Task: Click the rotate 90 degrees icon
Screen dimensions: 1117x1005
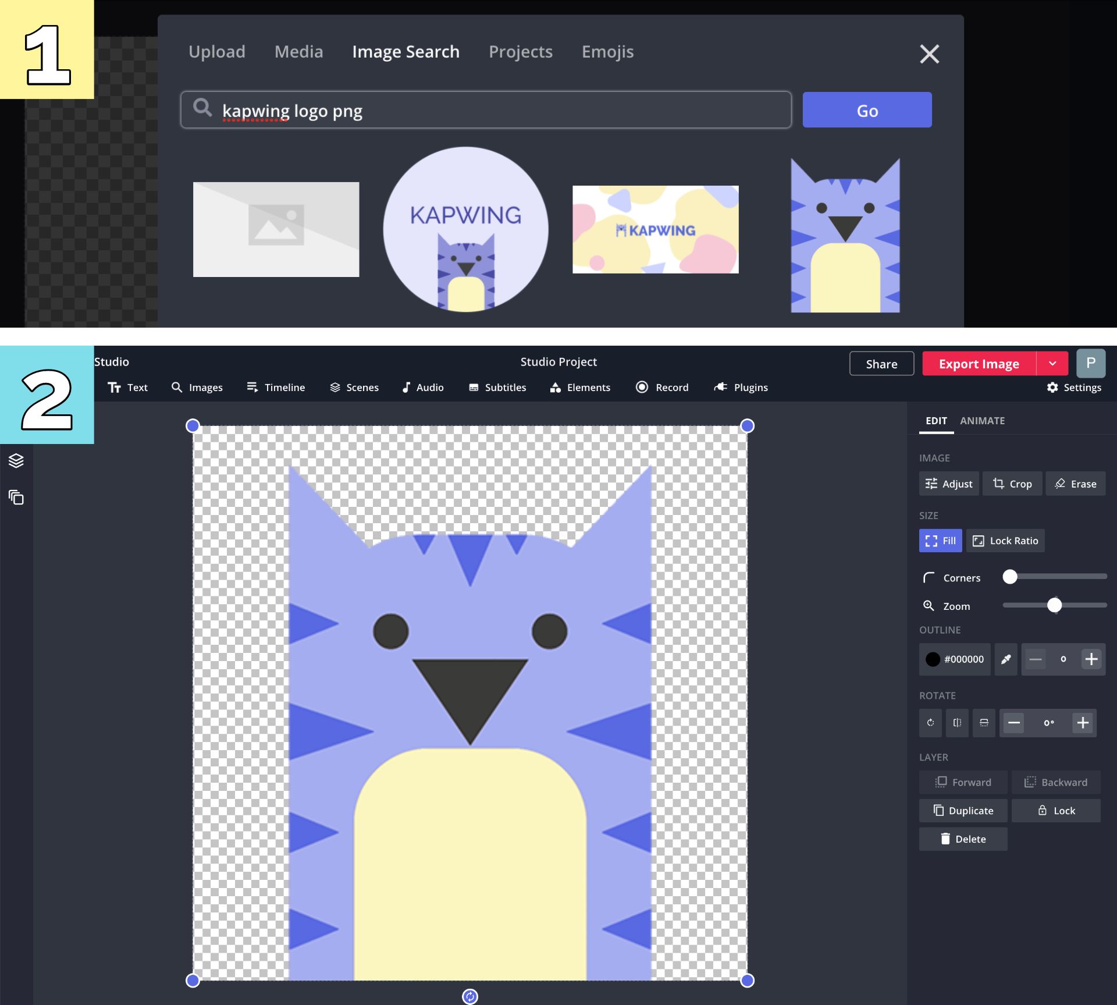Action: (x=930, y=723)
